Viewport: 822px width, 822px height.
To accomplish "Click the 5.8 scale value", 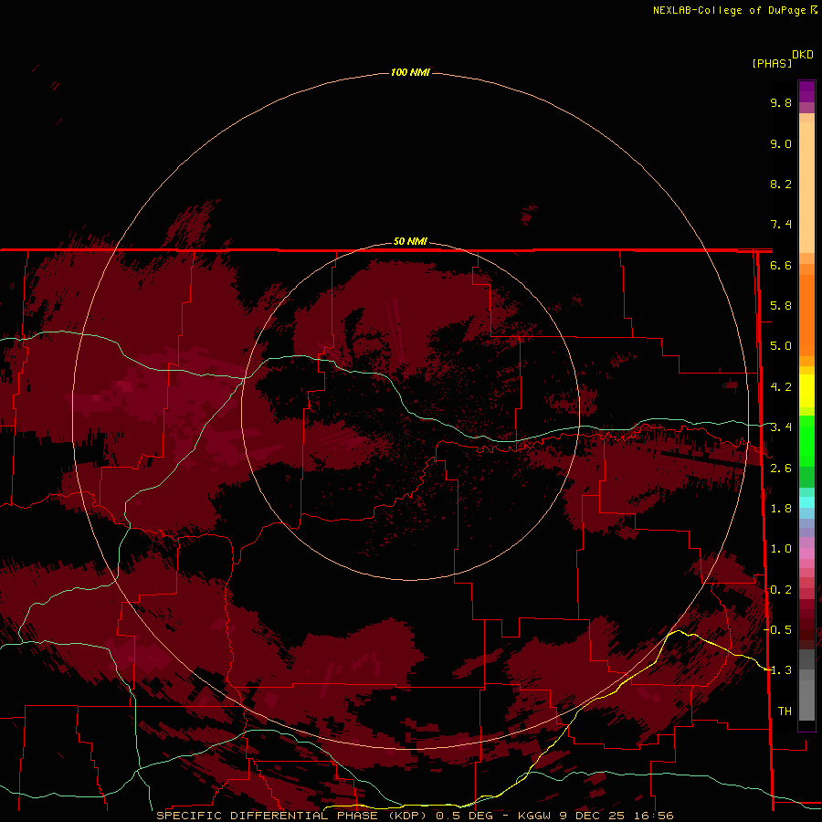I will 781,306.
